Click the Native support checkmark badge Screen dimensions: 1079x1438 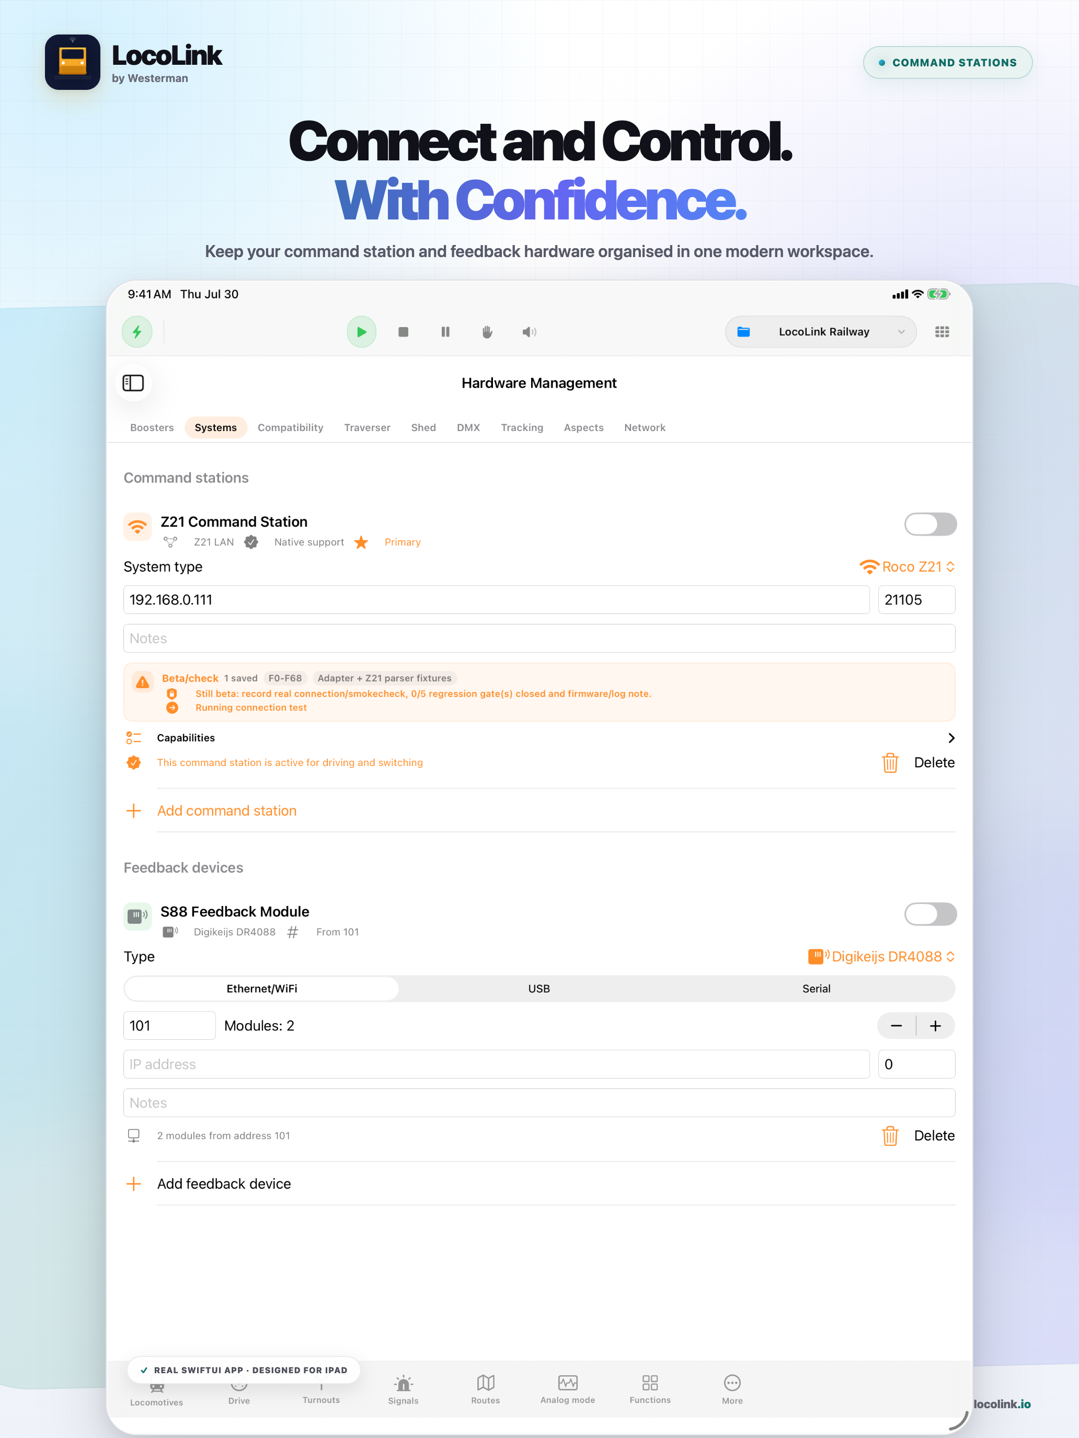(x=251, y=542)
